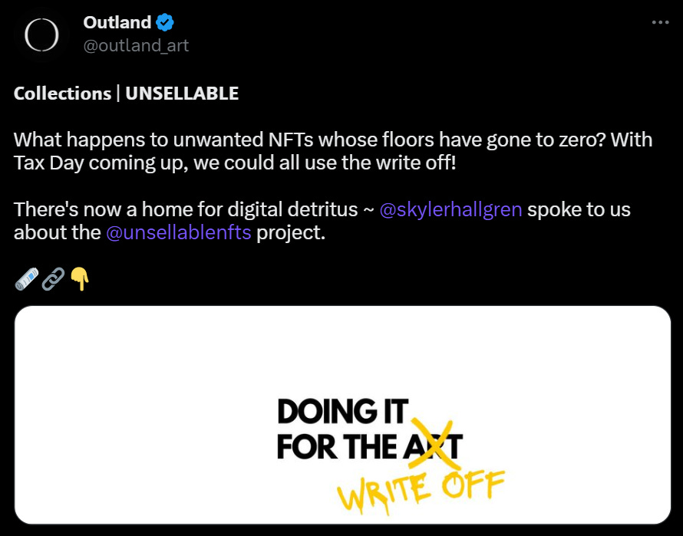Viewport: 683px width, 536px height.
Task: Click the Outland display name
Action: pos(117,23)
